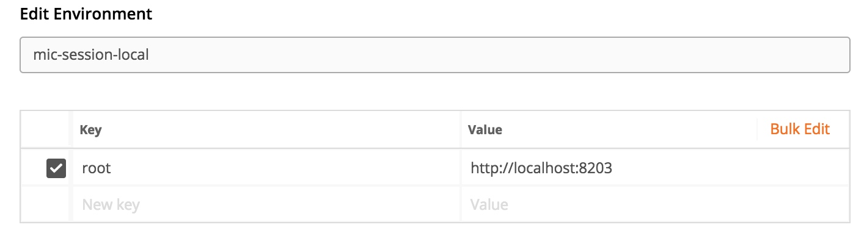Edit the http://localhost:8203 value cell
Screen dimensions: 864x244
pos(655,168)
